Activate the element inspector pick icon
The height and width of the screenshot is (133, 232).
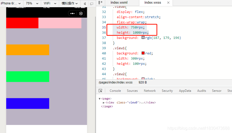(101, 91)
